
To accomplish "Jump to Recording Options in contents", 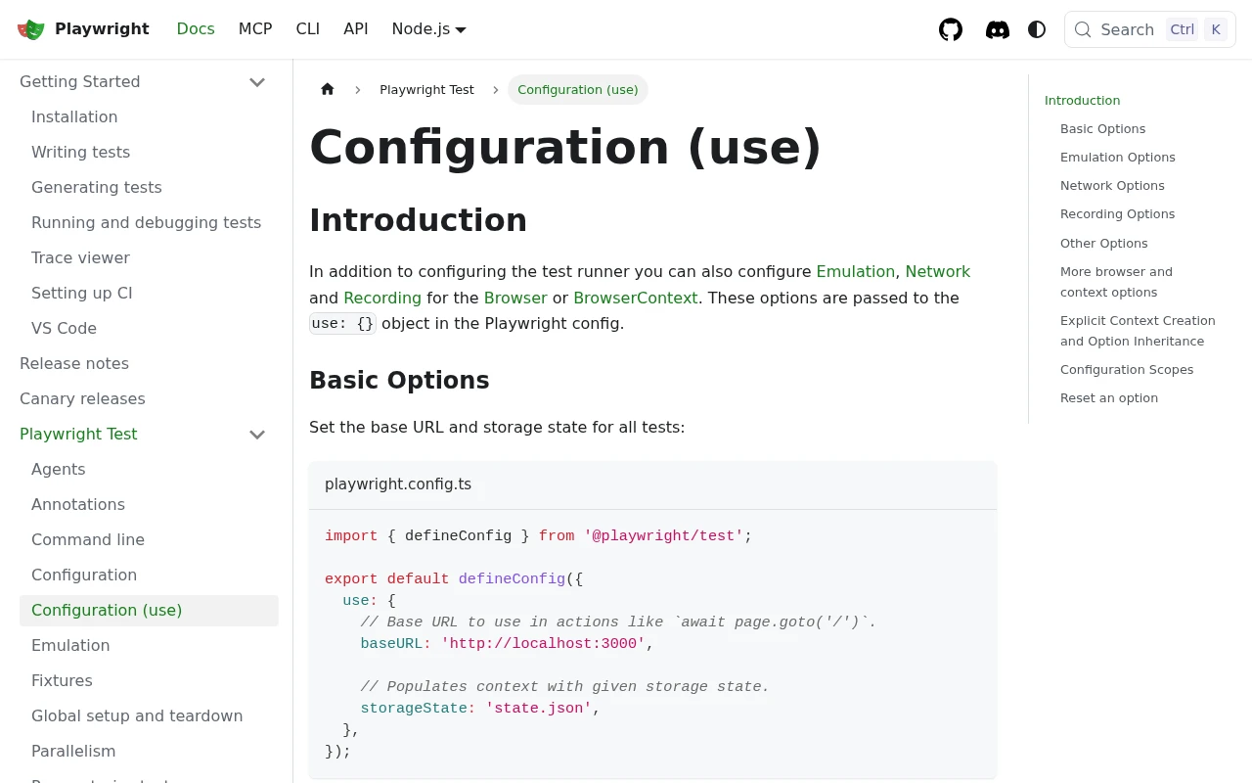I will (1117, 214).
